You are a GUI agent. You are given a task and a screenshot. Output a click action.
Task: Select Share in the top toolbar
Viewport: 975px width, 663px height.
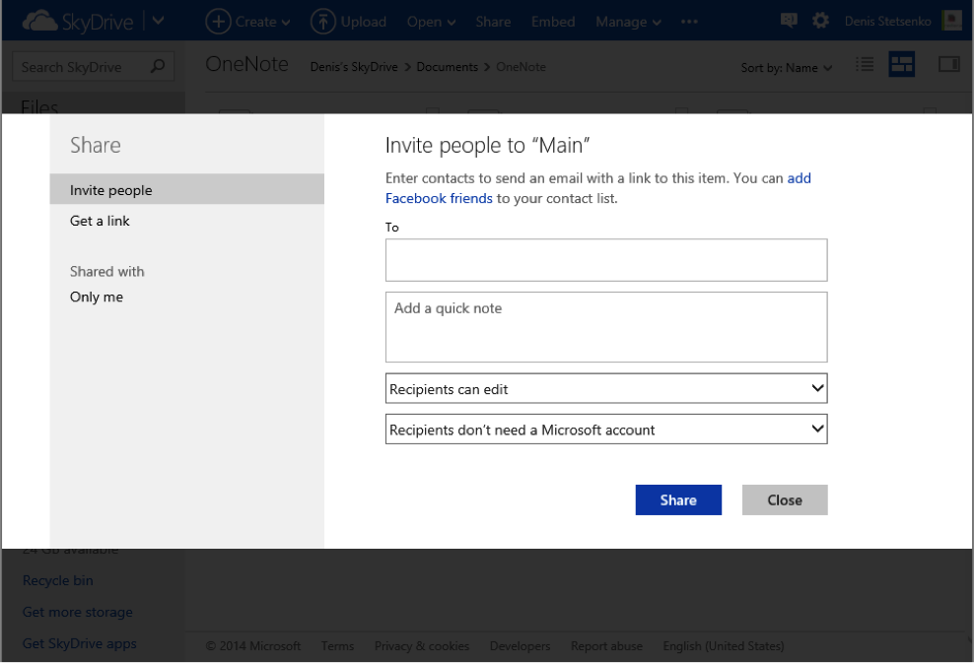(493, 22)
